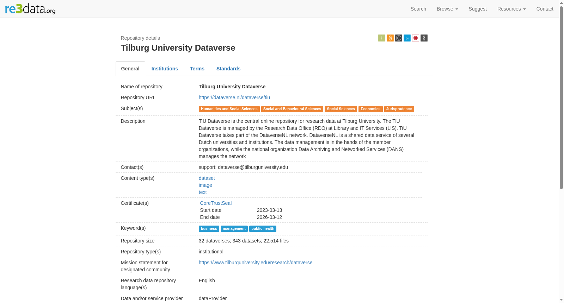Open the CoreTrustSeal certificate link

point(216,203)
